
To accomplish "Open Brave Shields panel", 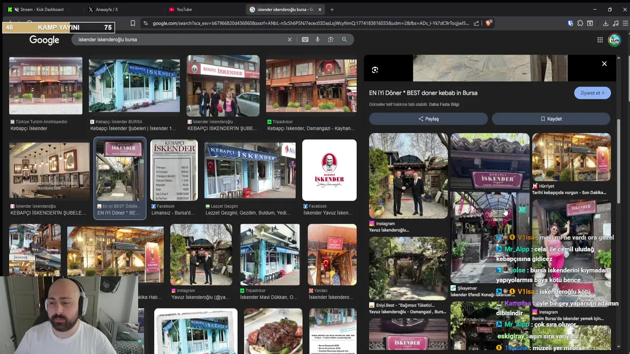I will coord(488,23).
